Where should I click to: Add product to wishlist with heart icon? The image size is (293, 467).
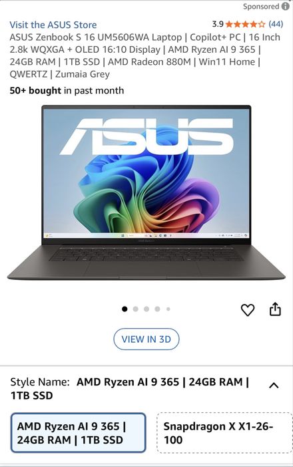[247, 310]
